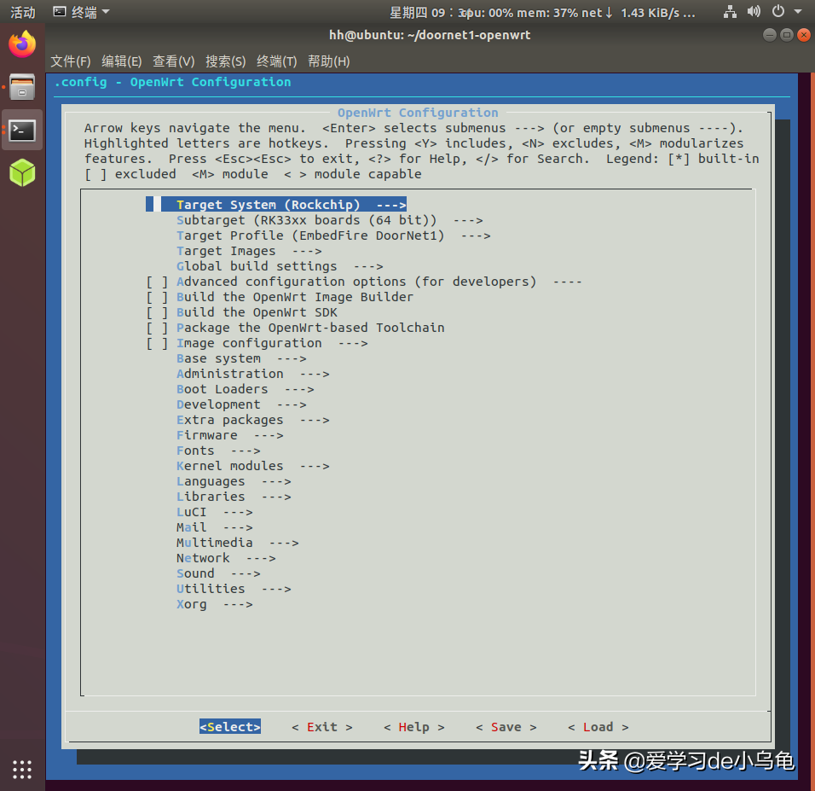Click the remote connection icon in top bar

point(729,12)
